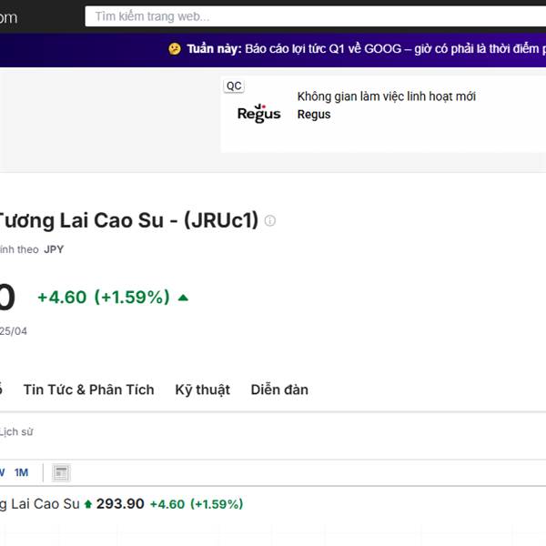Image resolution: width=546 pixels, height=546 pixels.
Task: Open the GOOG Q1 earnings report banner
Action: coord(357,49)
